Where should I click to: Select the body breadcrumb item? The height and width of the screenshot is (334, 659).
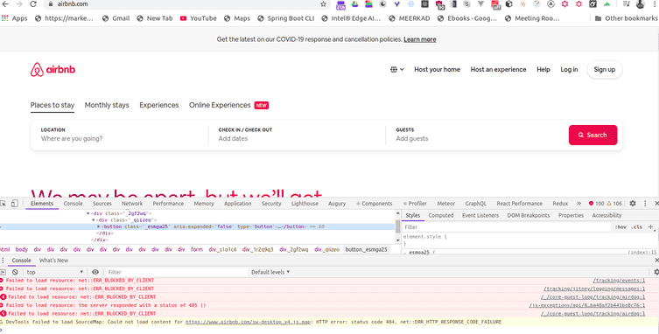21,249
